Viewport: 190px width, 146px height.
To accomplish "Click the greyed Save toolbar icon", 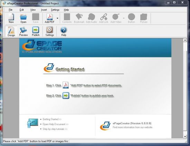I will (x=36, y=18).
